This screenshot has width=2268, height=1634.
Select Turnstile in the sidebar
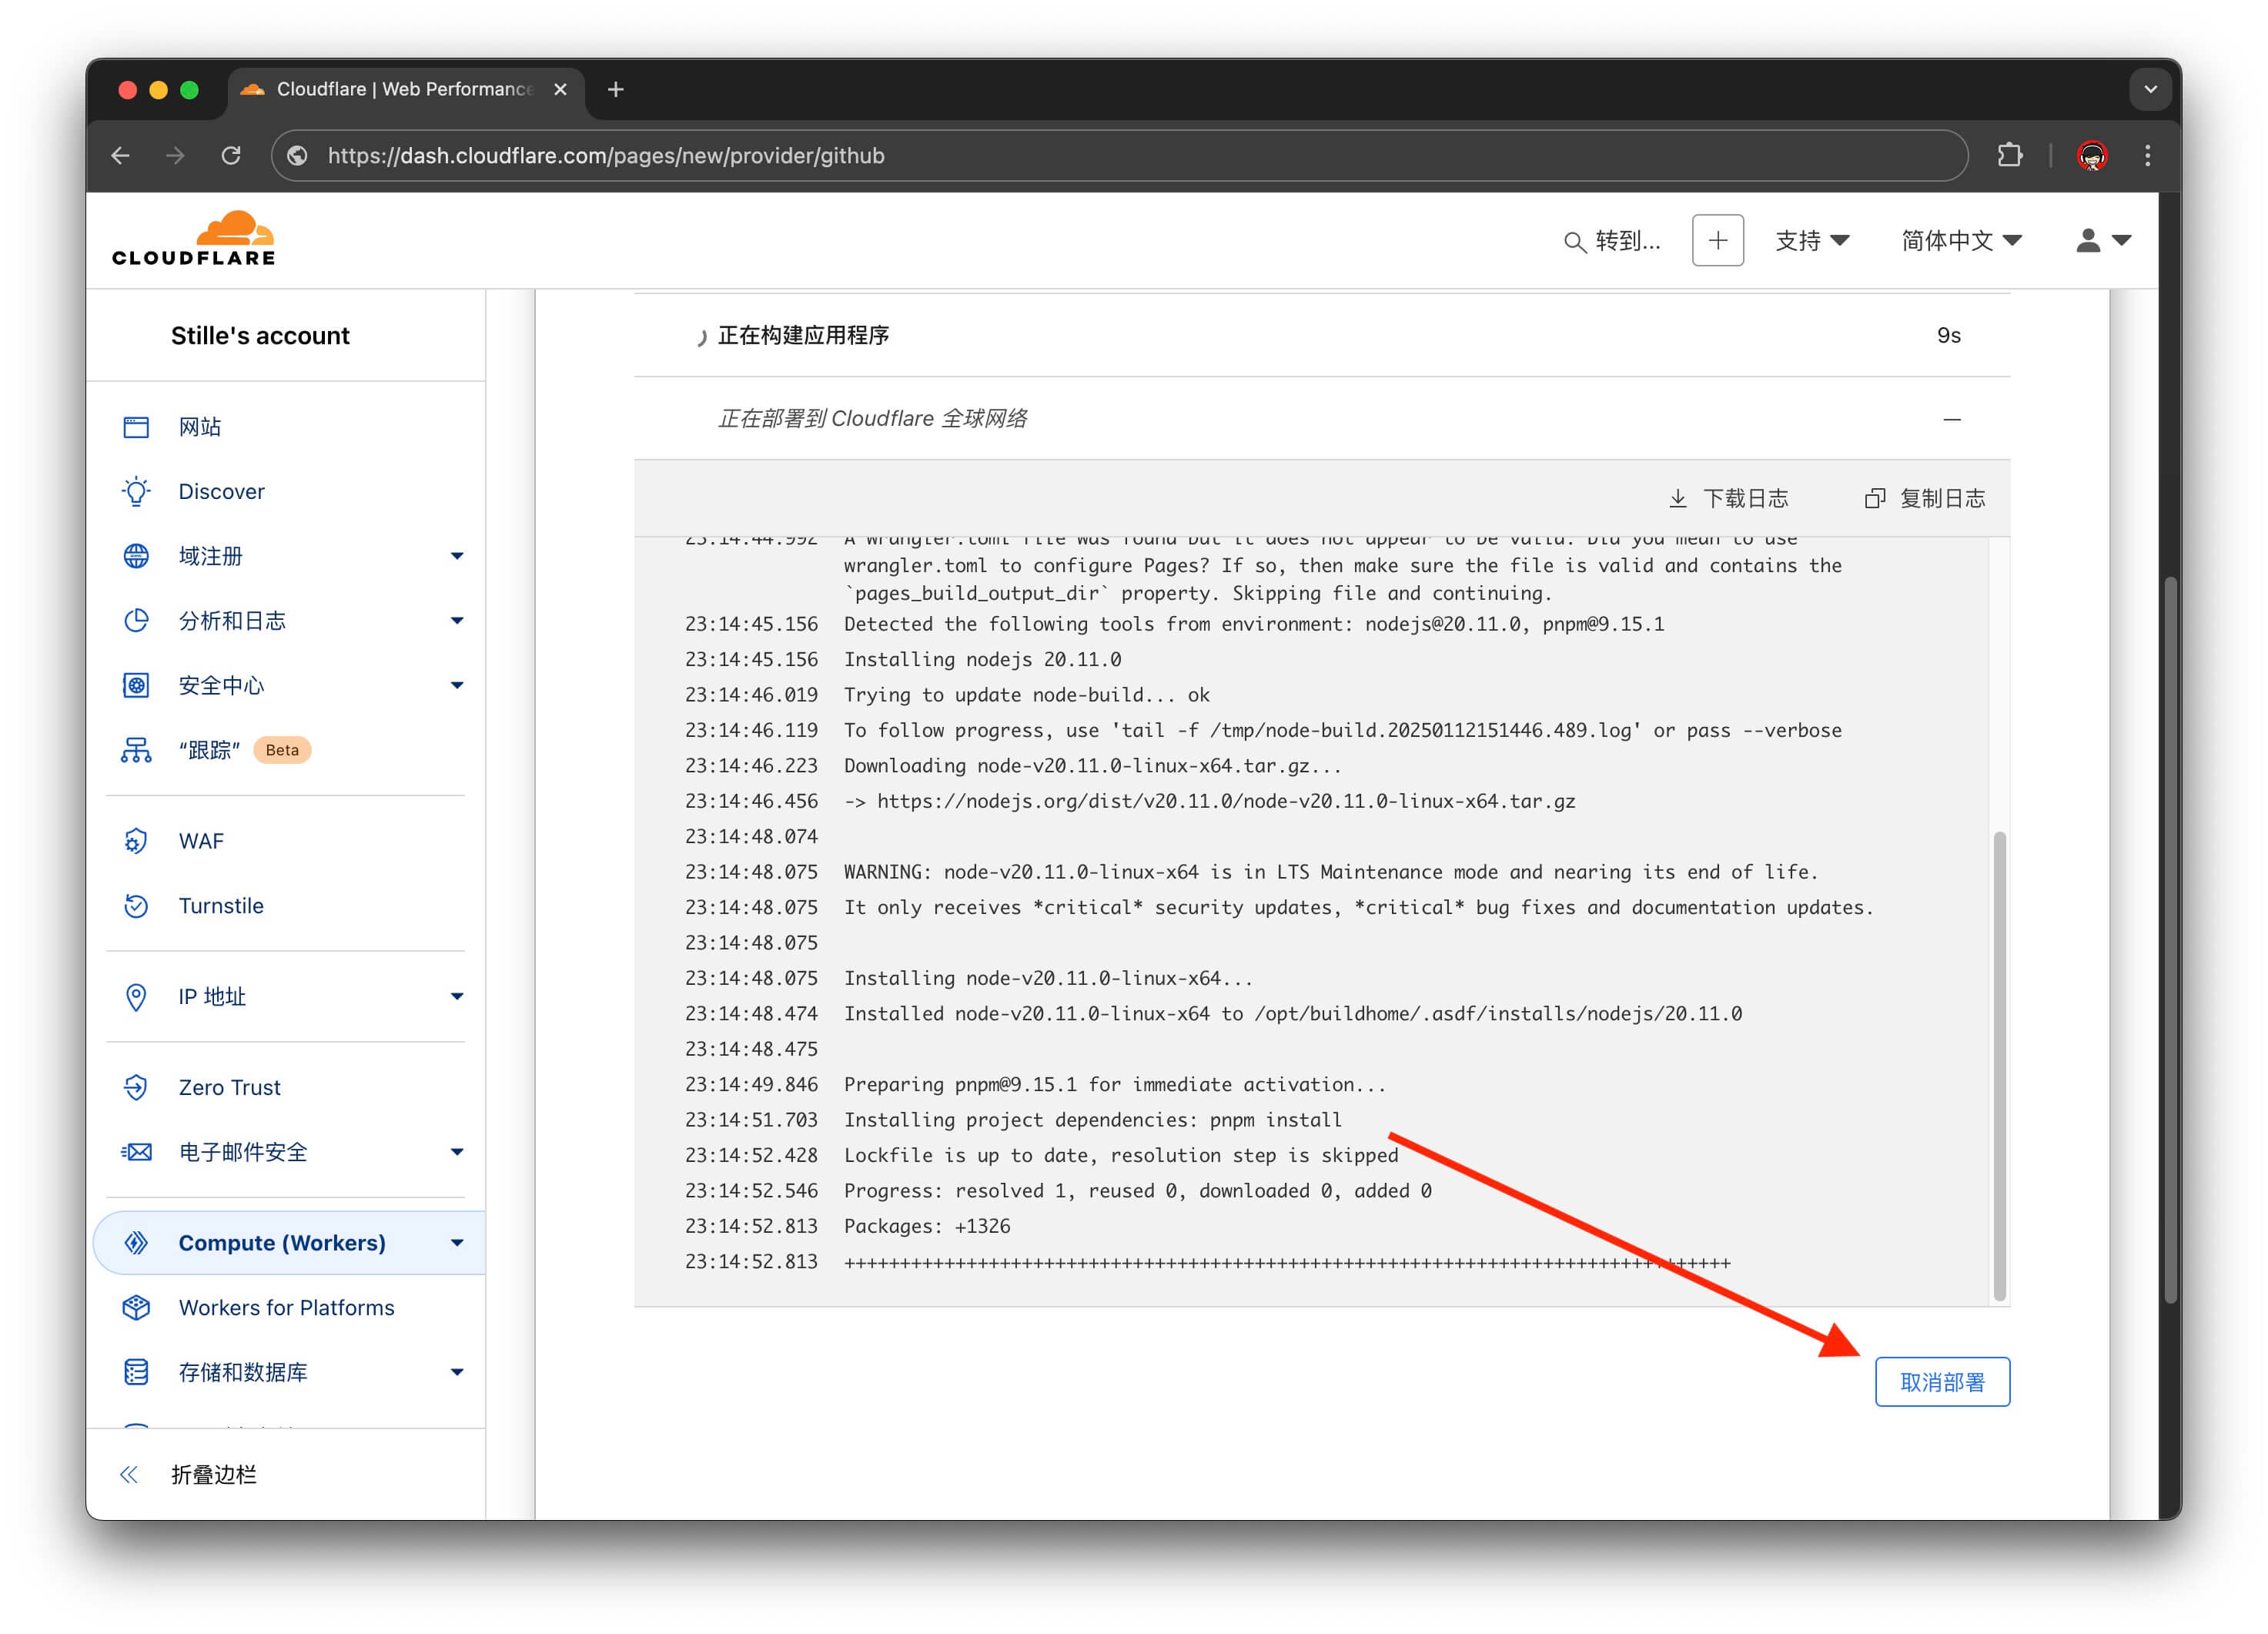221,906
